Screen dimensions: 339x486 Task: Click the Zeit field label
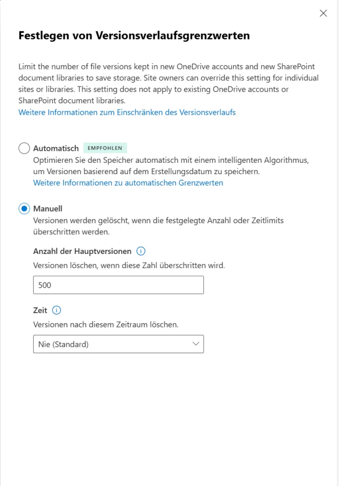coord(40,310)
